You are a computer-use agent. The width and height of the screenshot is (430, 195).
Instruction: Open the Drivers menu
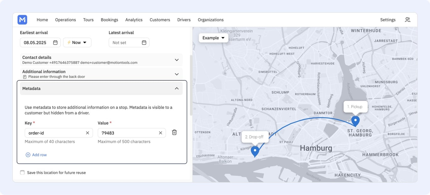[x=184, y=20]
